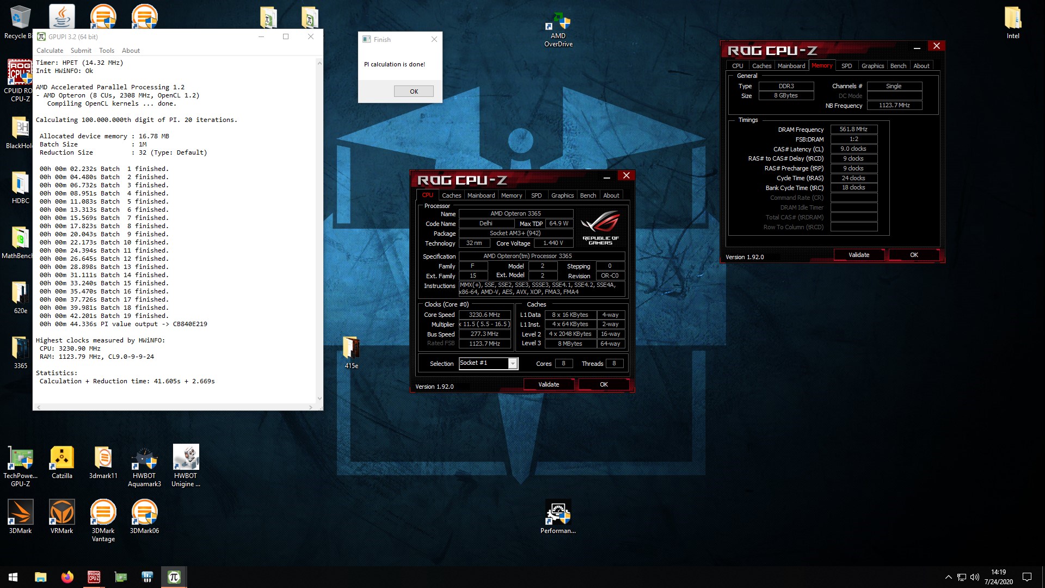Viewport: 1045px width, 588px height.
Task: Launch TechPowerUp GPU-Z shortcut
Action: click(20, 466)
